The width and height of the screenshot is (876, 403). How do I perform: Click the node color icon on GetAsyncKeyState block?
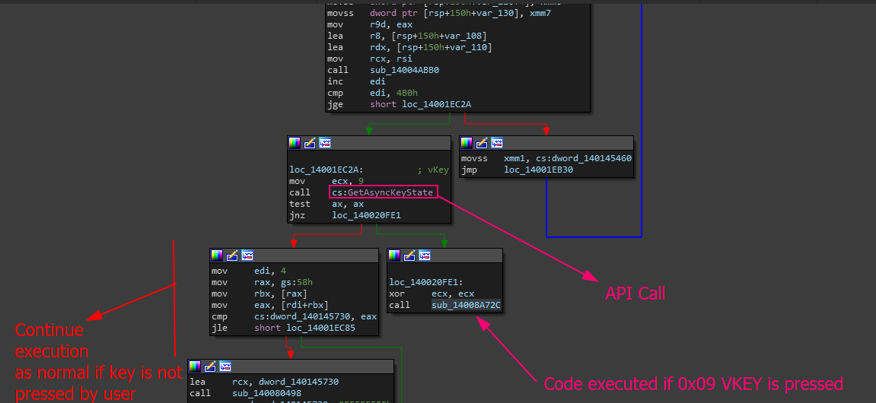(295, 143)
